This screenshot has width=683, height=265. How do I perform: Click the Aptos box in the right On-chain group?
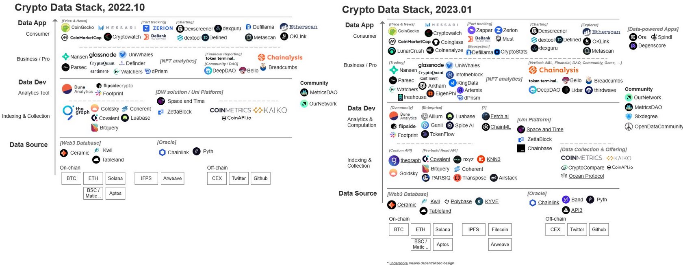pyautogui.click(x=443, y=244)
